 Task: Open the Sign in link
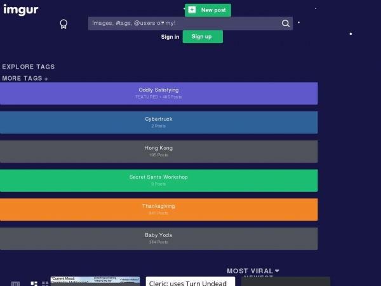pos(170,37)
